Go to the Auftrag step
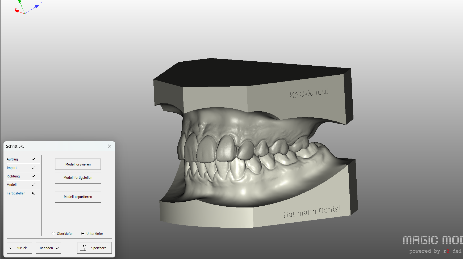Viewport: 463px width, 259px height. (12, 159)
